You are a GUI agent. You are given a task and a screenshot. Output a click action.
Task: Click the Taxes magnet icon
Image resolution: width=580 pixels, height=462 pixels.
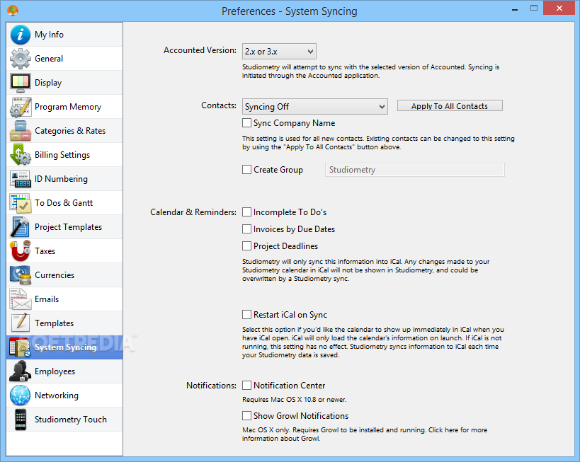tap(21, 251)
